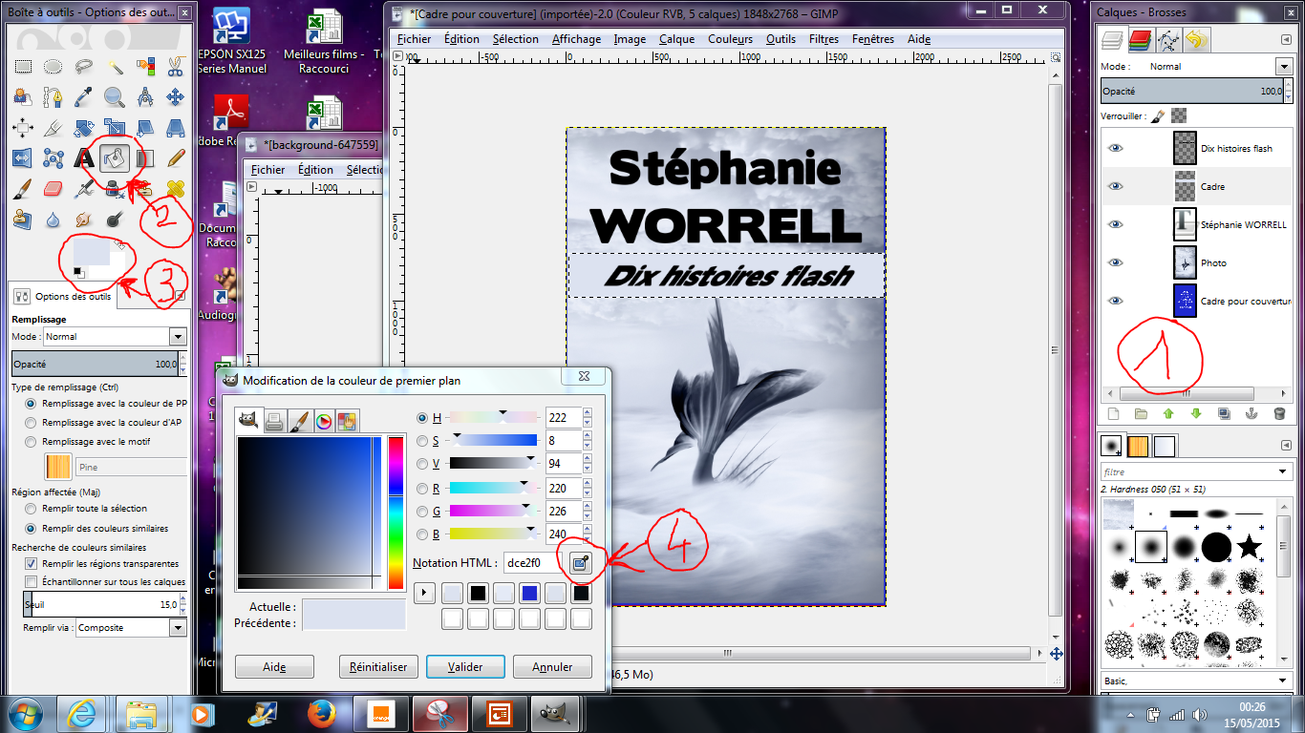Screen dimensions: 1305x733
Task: Click the Réinitialiser button
Action: (378, 667)
